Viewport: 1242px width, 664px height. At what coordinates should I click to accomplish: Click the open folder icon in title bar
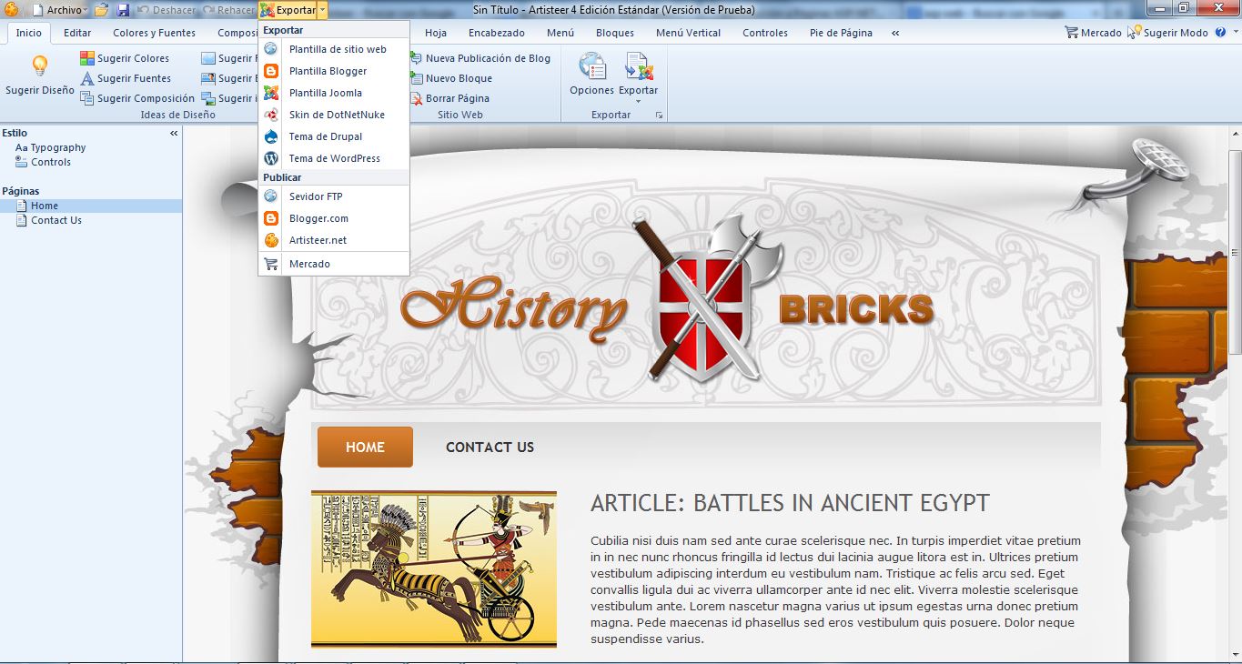pos(102,10)
